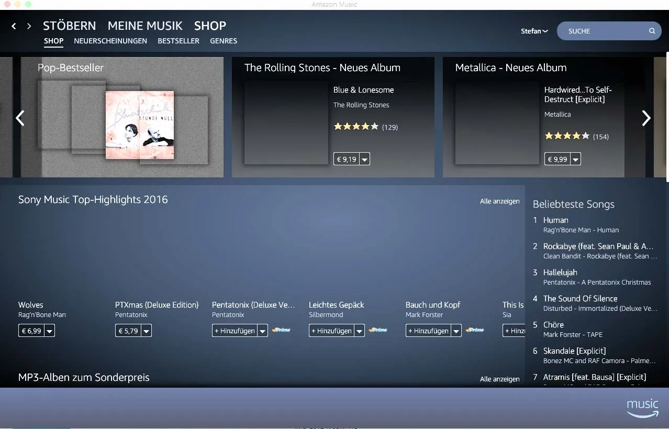Add Bauch und Kopf with Hinzufügen button

[428, 331]
